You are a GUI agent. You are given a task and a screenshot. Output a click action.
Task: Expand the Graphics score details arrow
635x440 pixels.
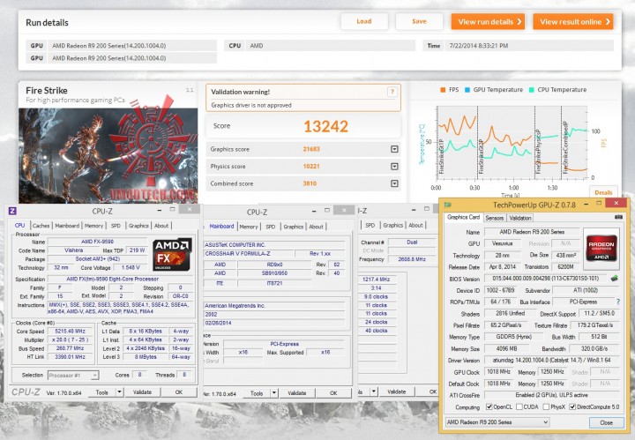tap(394, 149)
